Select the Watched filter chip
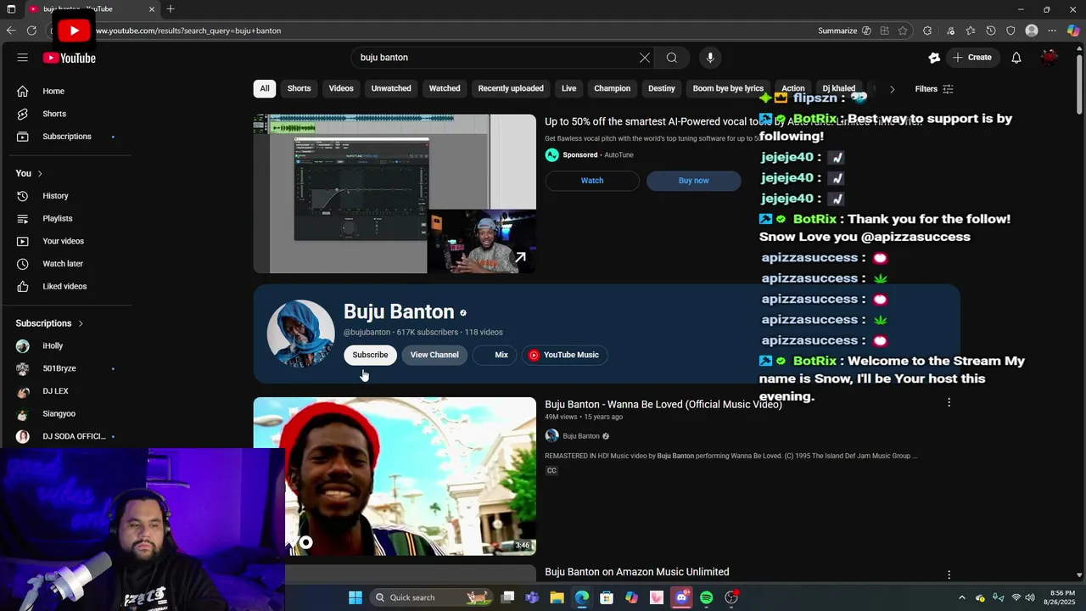 tap(445, 88)
